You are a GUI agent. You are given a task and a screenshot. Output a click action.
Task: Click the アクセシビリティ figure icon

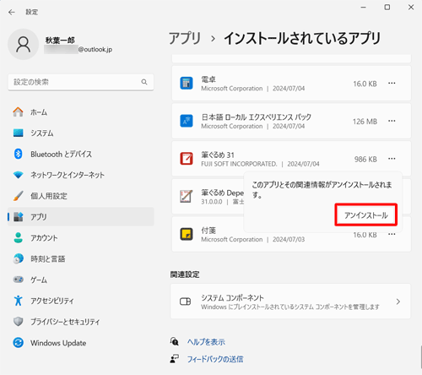(x=19, y=301)
